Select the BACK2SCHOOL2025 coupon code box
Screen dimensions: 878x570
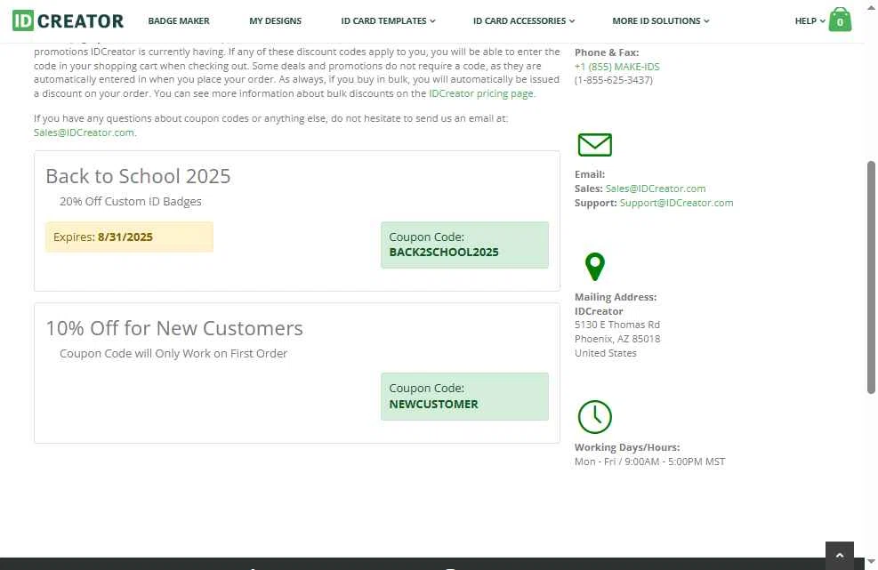[464, 245]
